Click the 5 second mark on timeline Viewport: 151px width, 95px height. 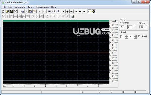coord(56,86)
